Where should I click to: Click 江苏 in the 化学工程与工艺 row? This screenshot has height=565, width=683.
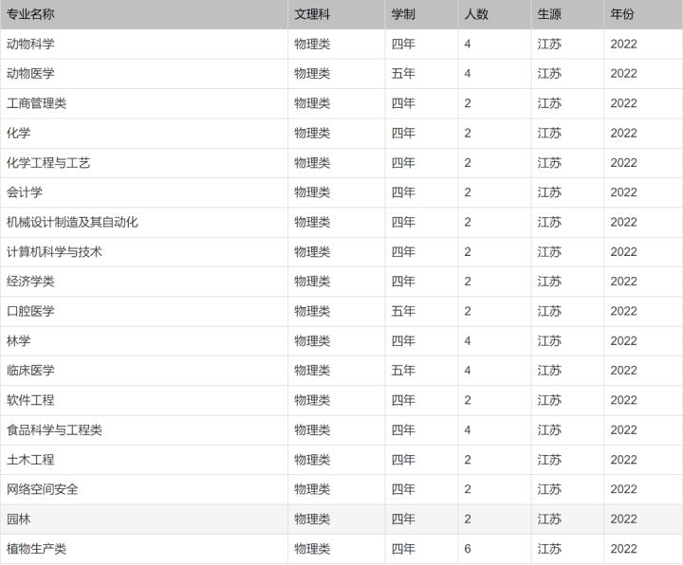click(549, 163)
